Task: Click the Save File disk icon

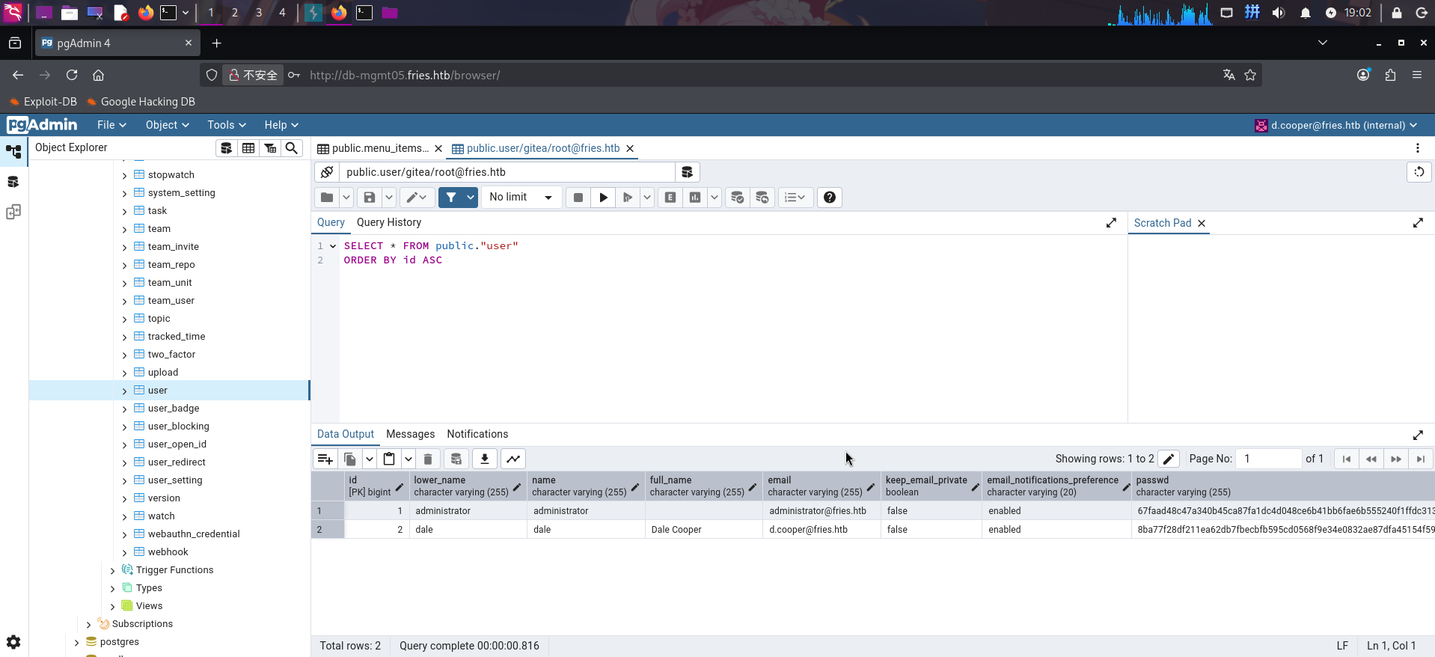Action: tap(370, 198)
